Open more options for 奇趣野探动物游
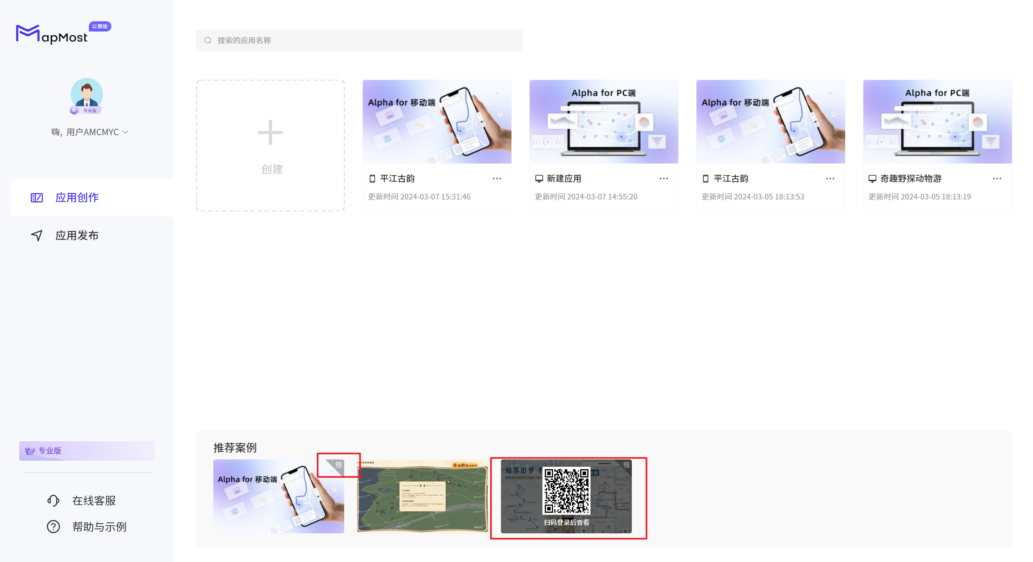Viewport: 1033px width, 562px height. point(997,178)
